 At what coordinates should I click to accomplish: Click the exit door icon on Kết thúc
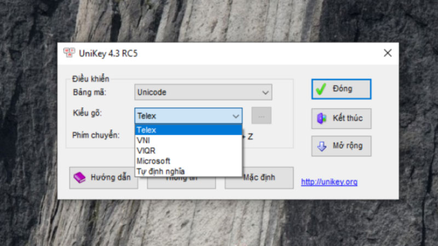[x=321, y=118]
